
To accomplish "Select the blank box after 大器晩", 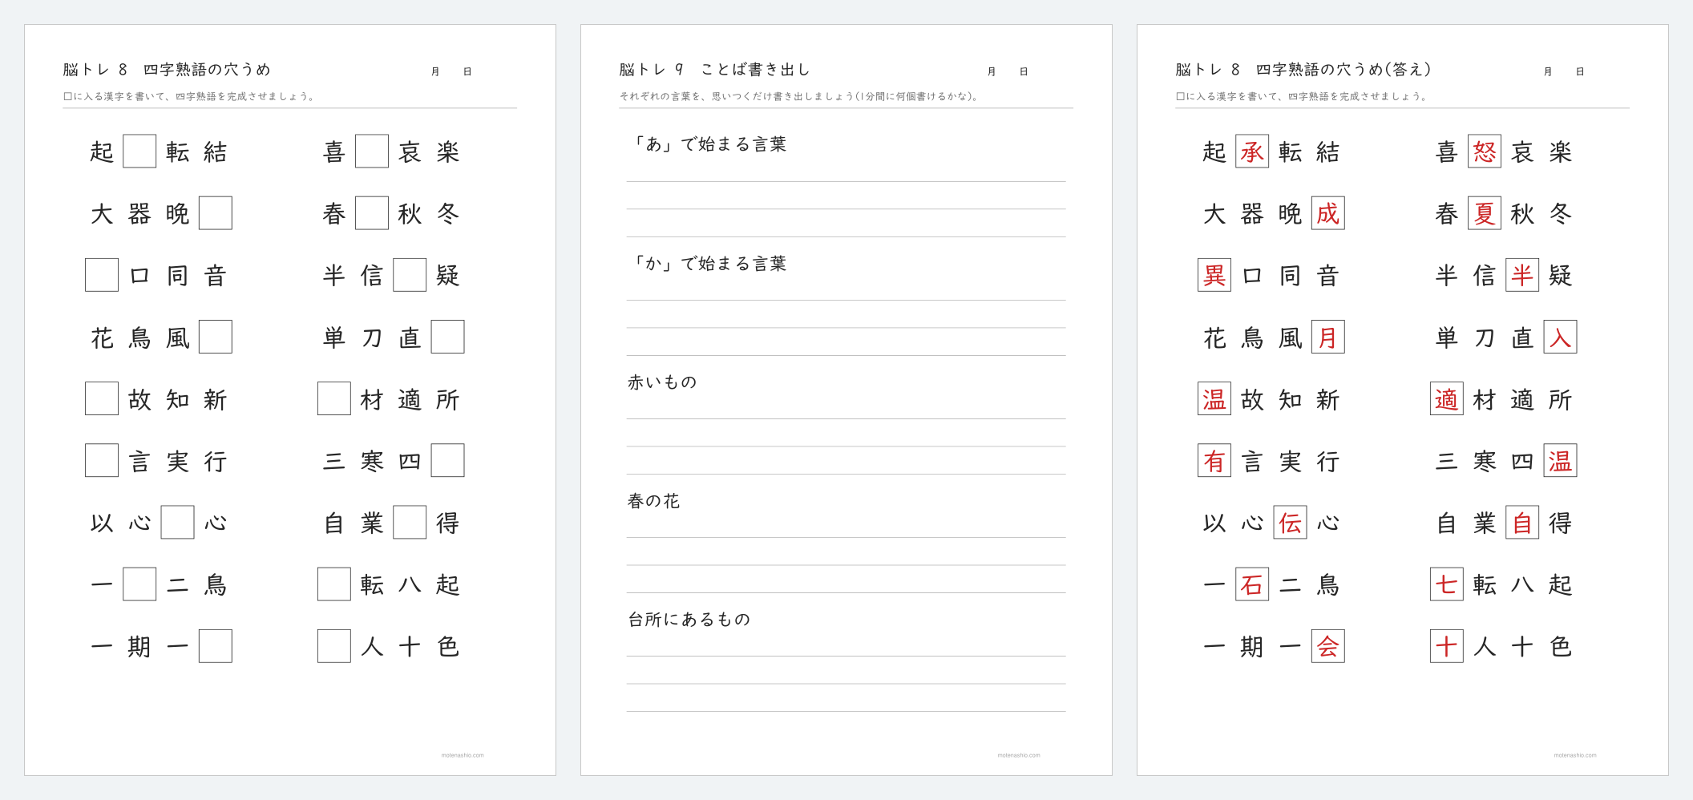I will 216,213.
